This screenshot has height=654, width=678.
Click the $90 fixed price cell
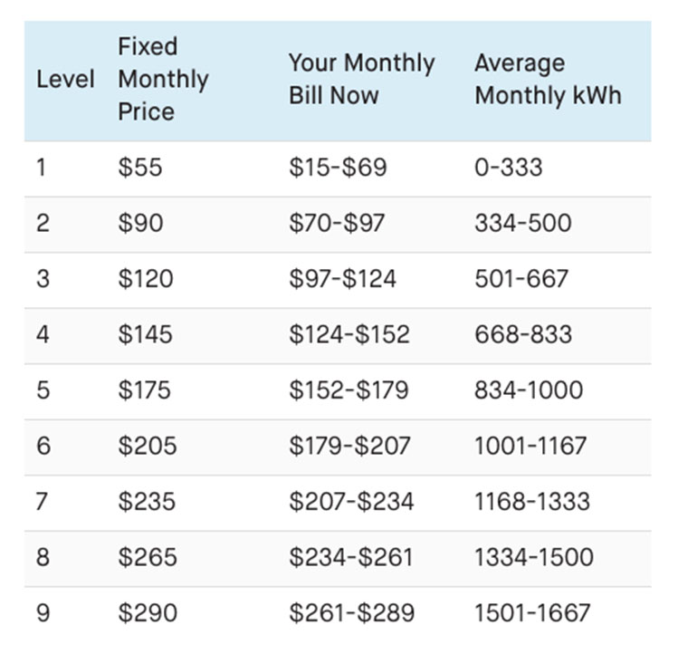pyautogui.click(x=140, y=223)
